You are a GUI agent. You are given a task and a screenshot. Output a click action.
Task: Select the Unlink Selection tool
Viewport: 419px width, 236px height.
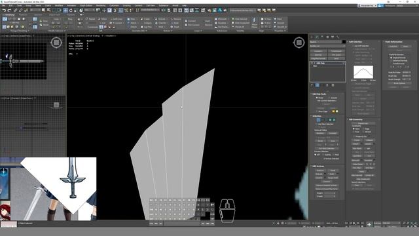pyautogui.click(x=20, y=10)
